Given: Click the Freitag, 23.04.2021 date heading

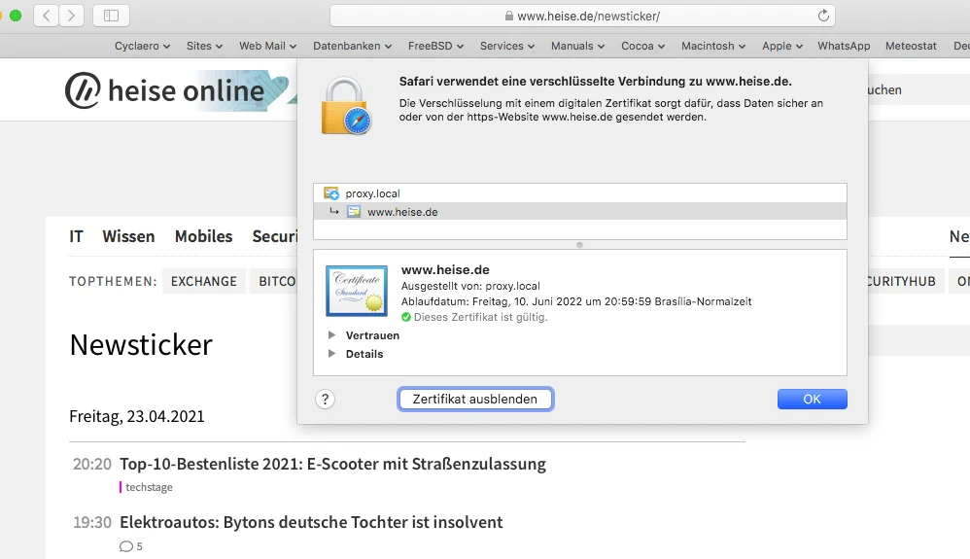Looking at the screenshot, I should pos(137,416).
